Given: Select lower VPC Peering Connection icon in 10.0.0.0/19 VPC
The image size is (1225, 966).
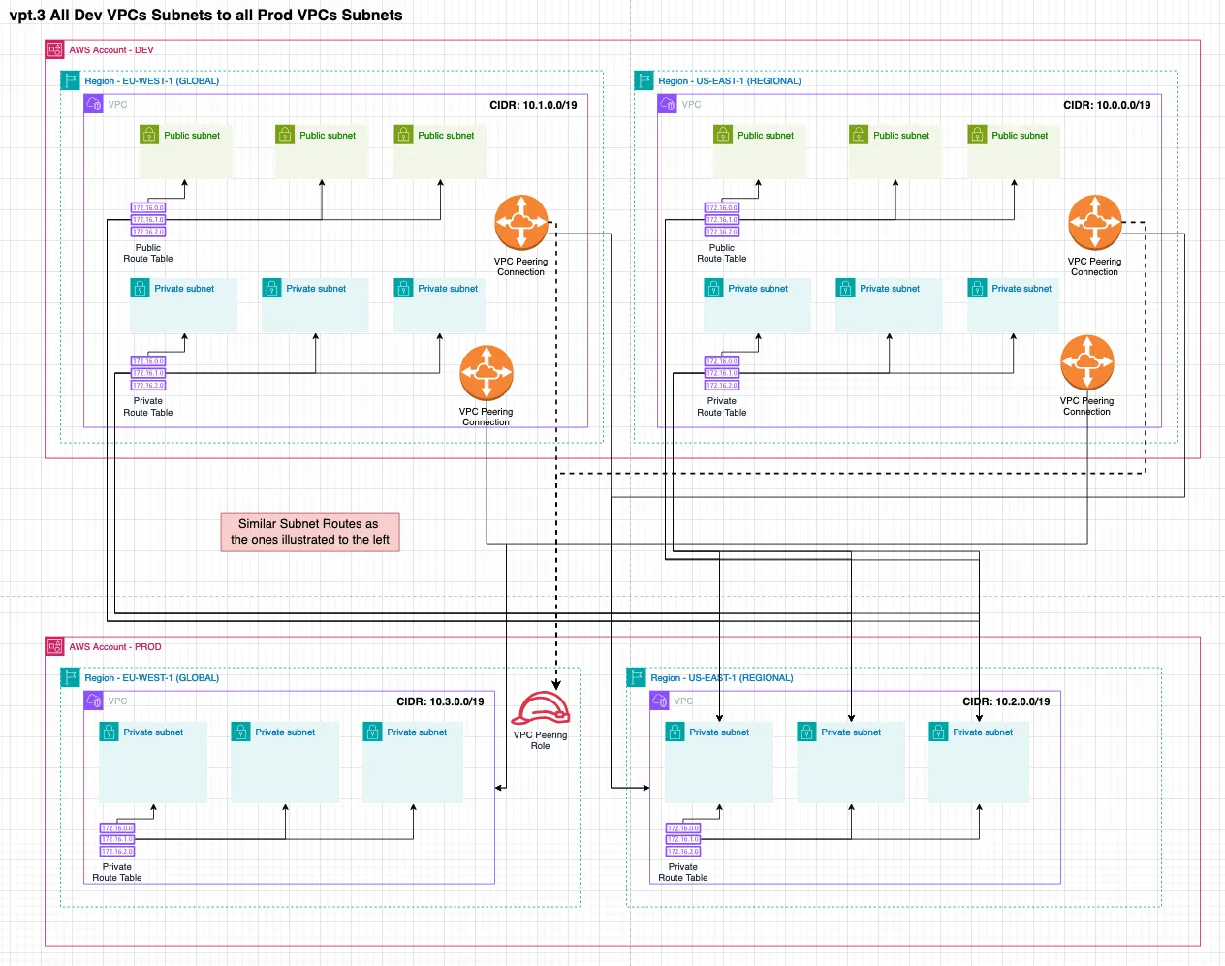Looking at the screenshot, I should coord(1086,362).
